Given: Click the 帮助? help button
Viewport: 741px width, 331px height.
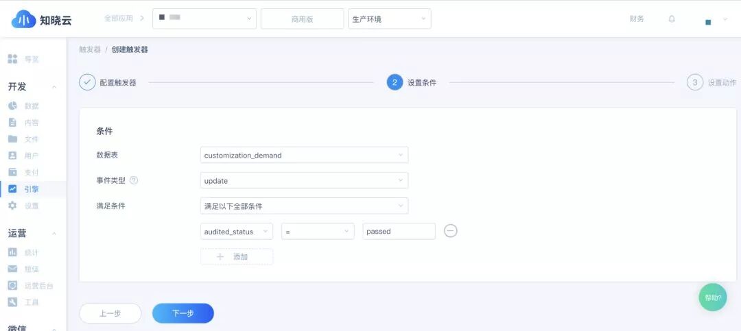Looking at the screenshot, I should [x=713, y=297].
